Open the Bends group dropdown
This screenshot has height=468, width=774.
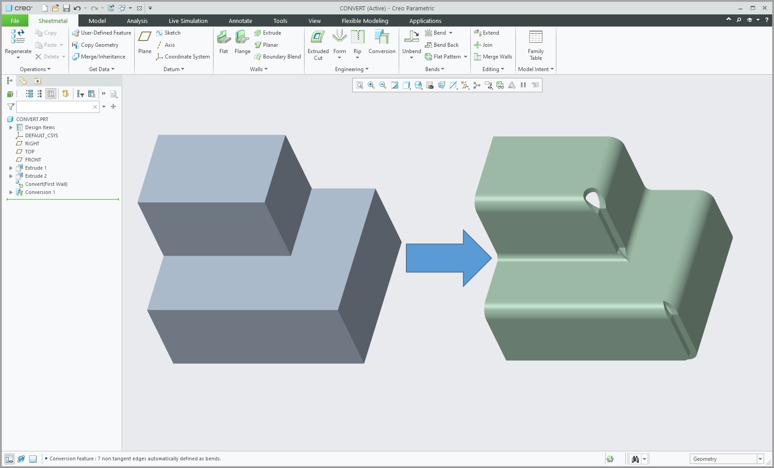tap(435, 69)
